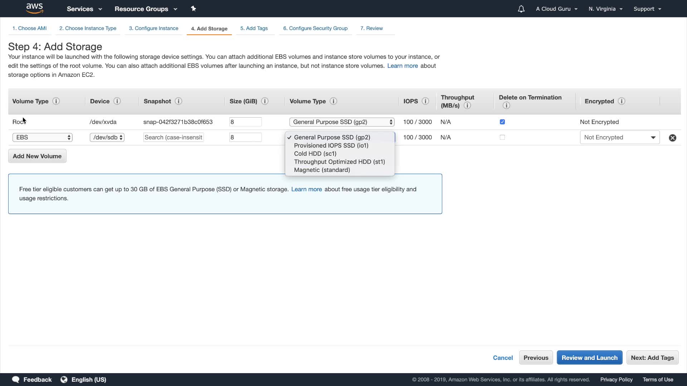Click info icon next to Snapshot
687x386 pixels.
[179, 101]
